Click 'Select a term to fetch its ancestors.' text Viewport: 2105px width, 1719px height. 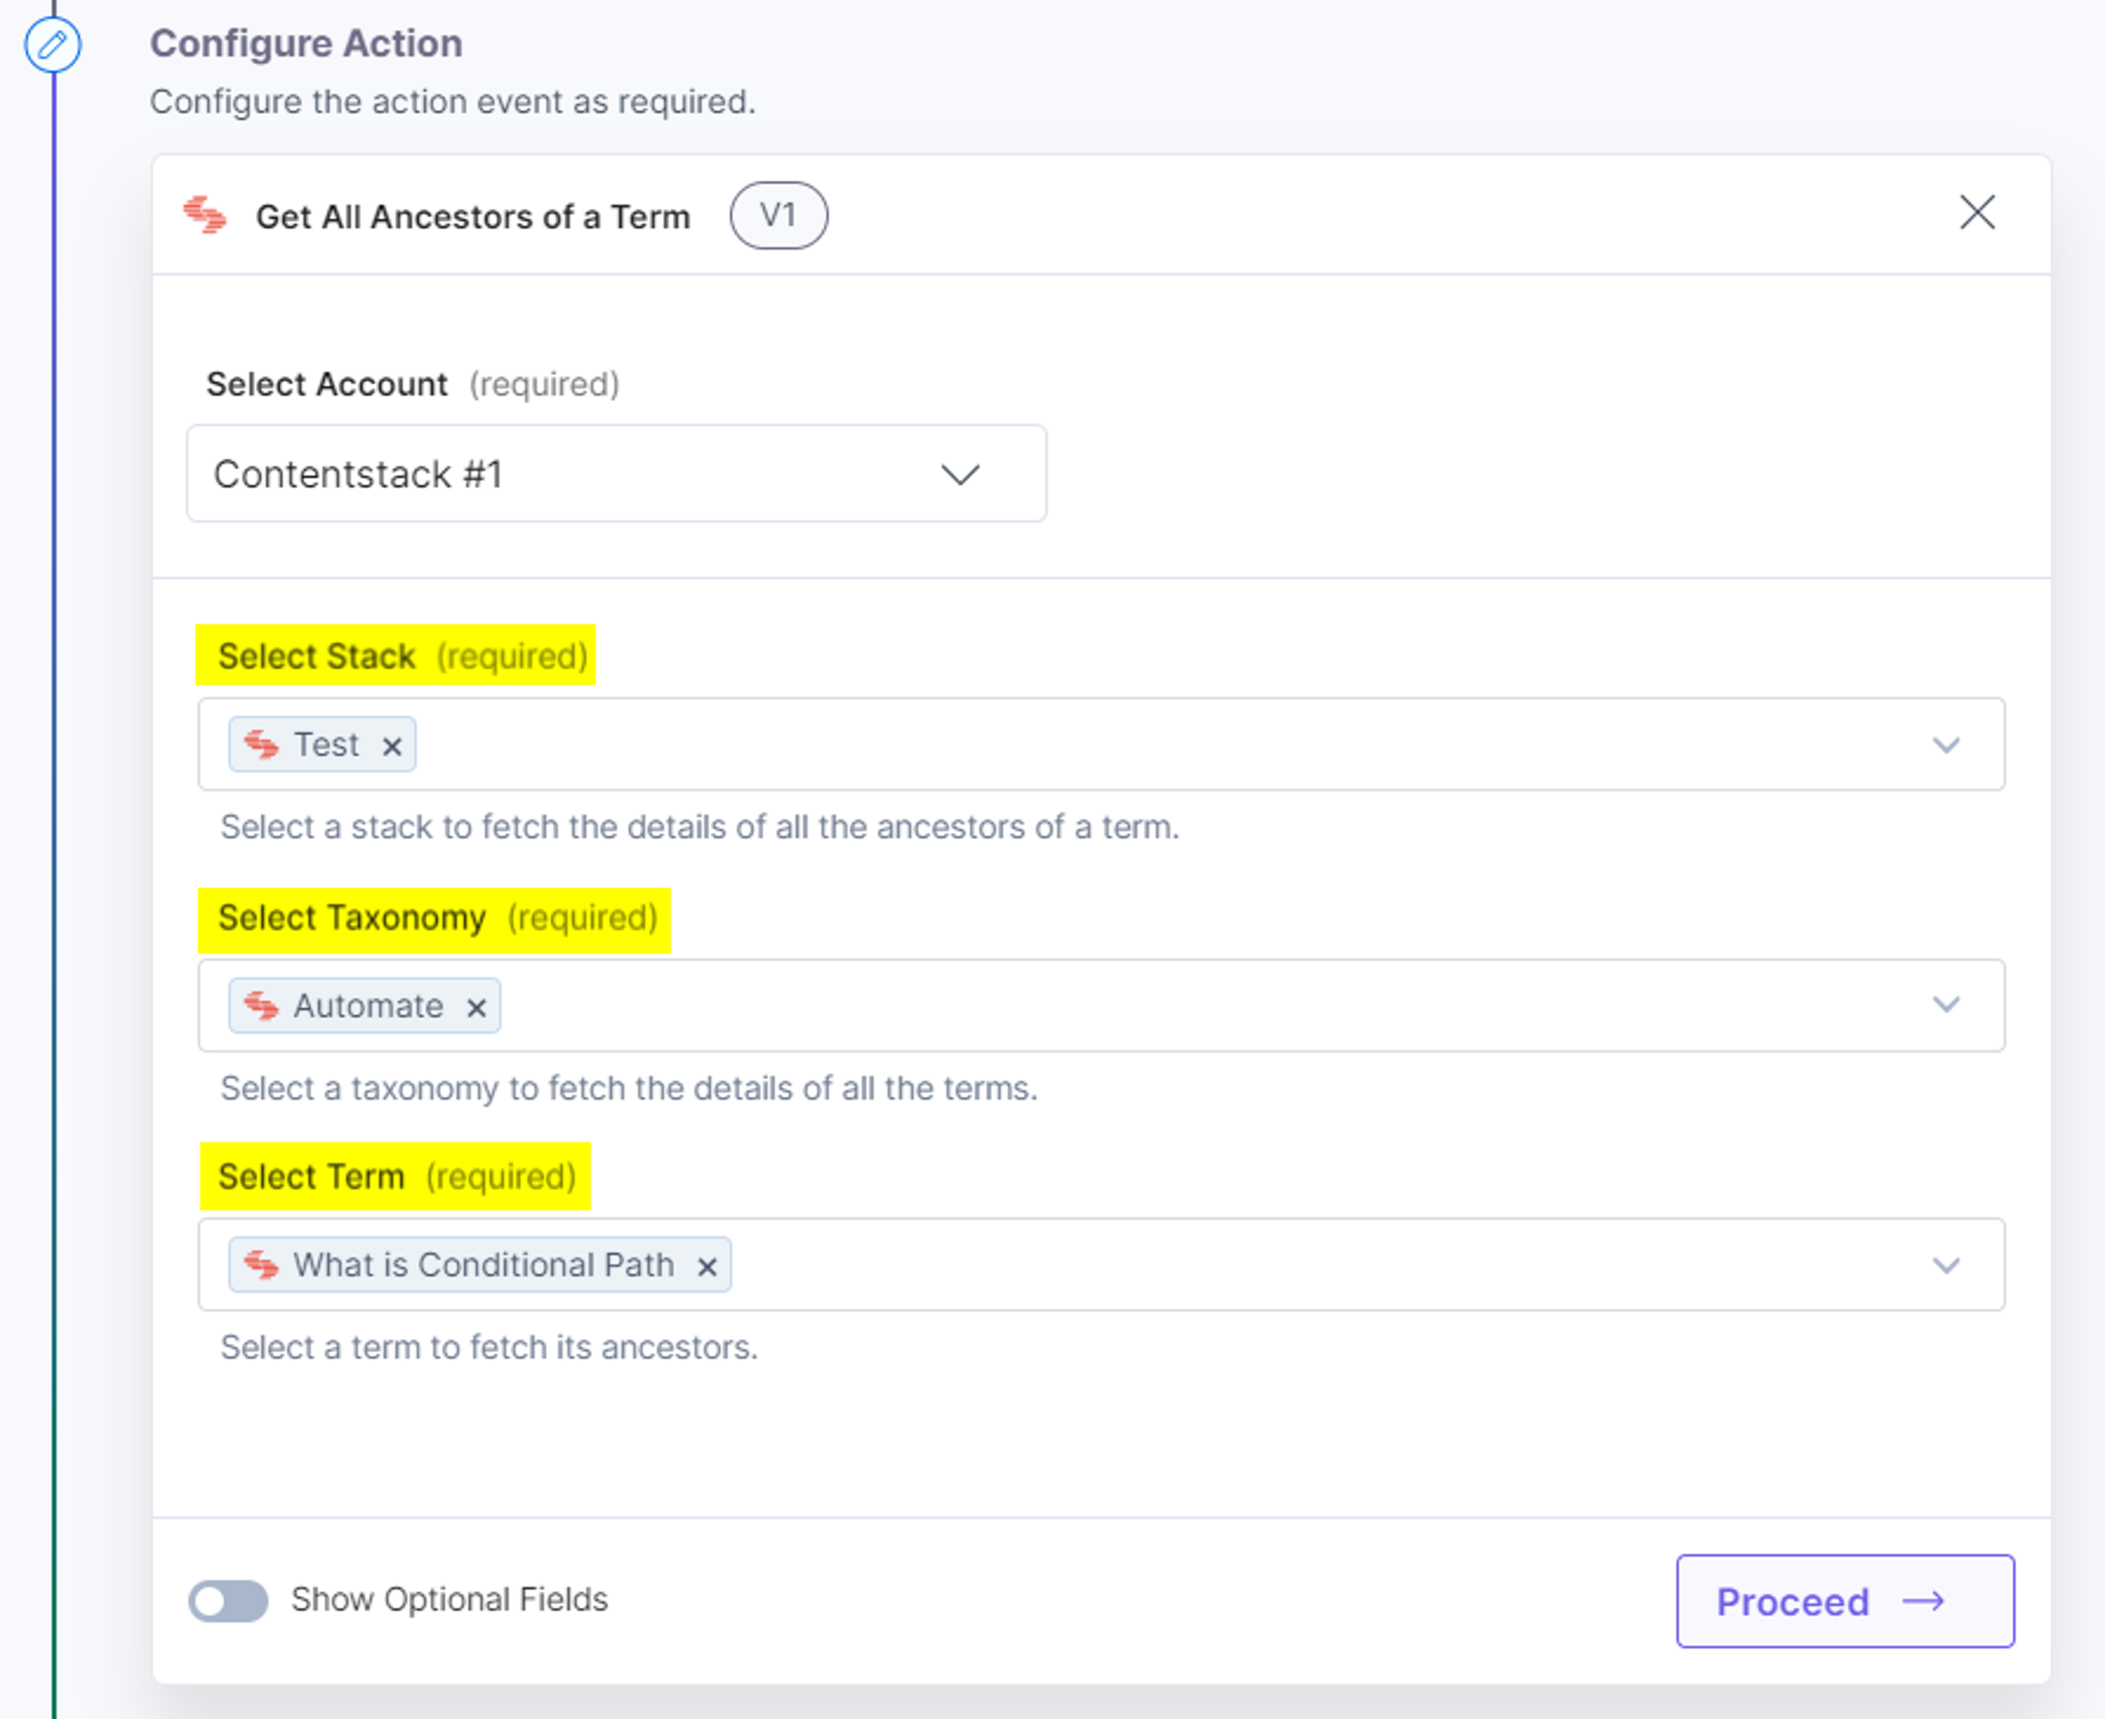[x=489, y=1347]
